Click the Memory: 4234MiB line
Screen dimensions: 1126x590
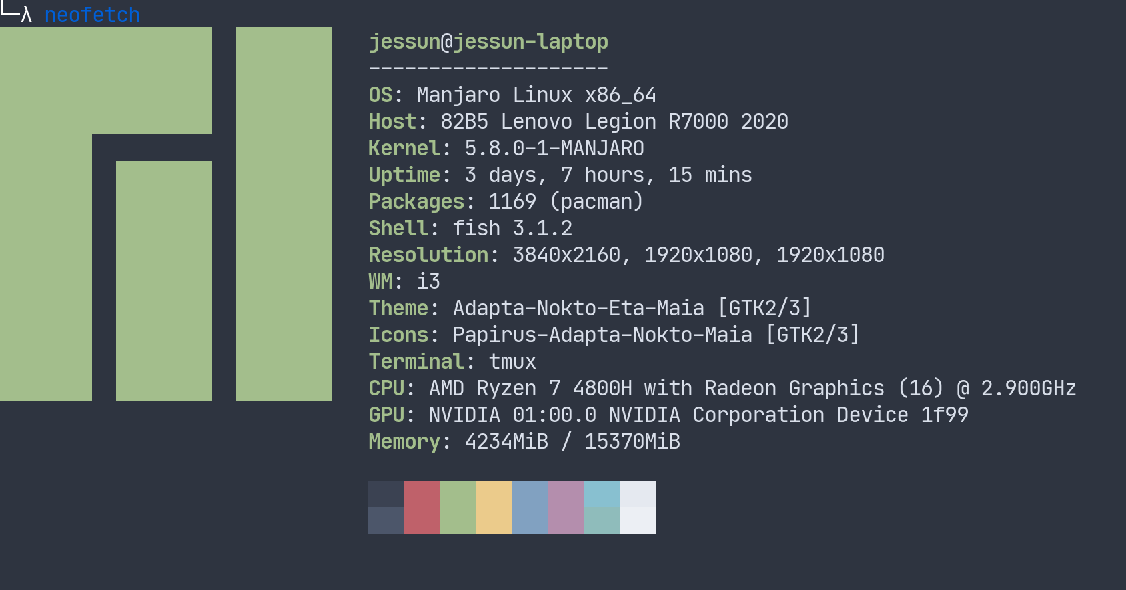524,441
